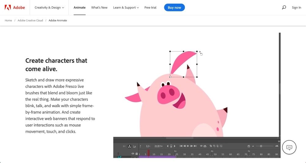Open the Animate tab
The height and width of the screenshot is (163, 306).
click(80, 7)
